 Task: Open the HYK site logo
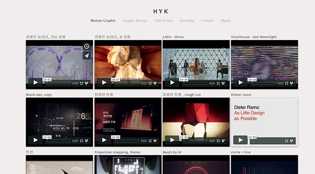tap(160, 11)
